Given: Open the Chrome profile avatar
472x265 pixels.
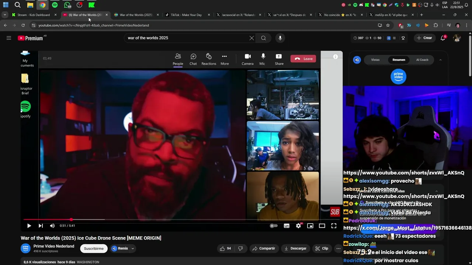Looking at the screenshot, I should [458, 25].
